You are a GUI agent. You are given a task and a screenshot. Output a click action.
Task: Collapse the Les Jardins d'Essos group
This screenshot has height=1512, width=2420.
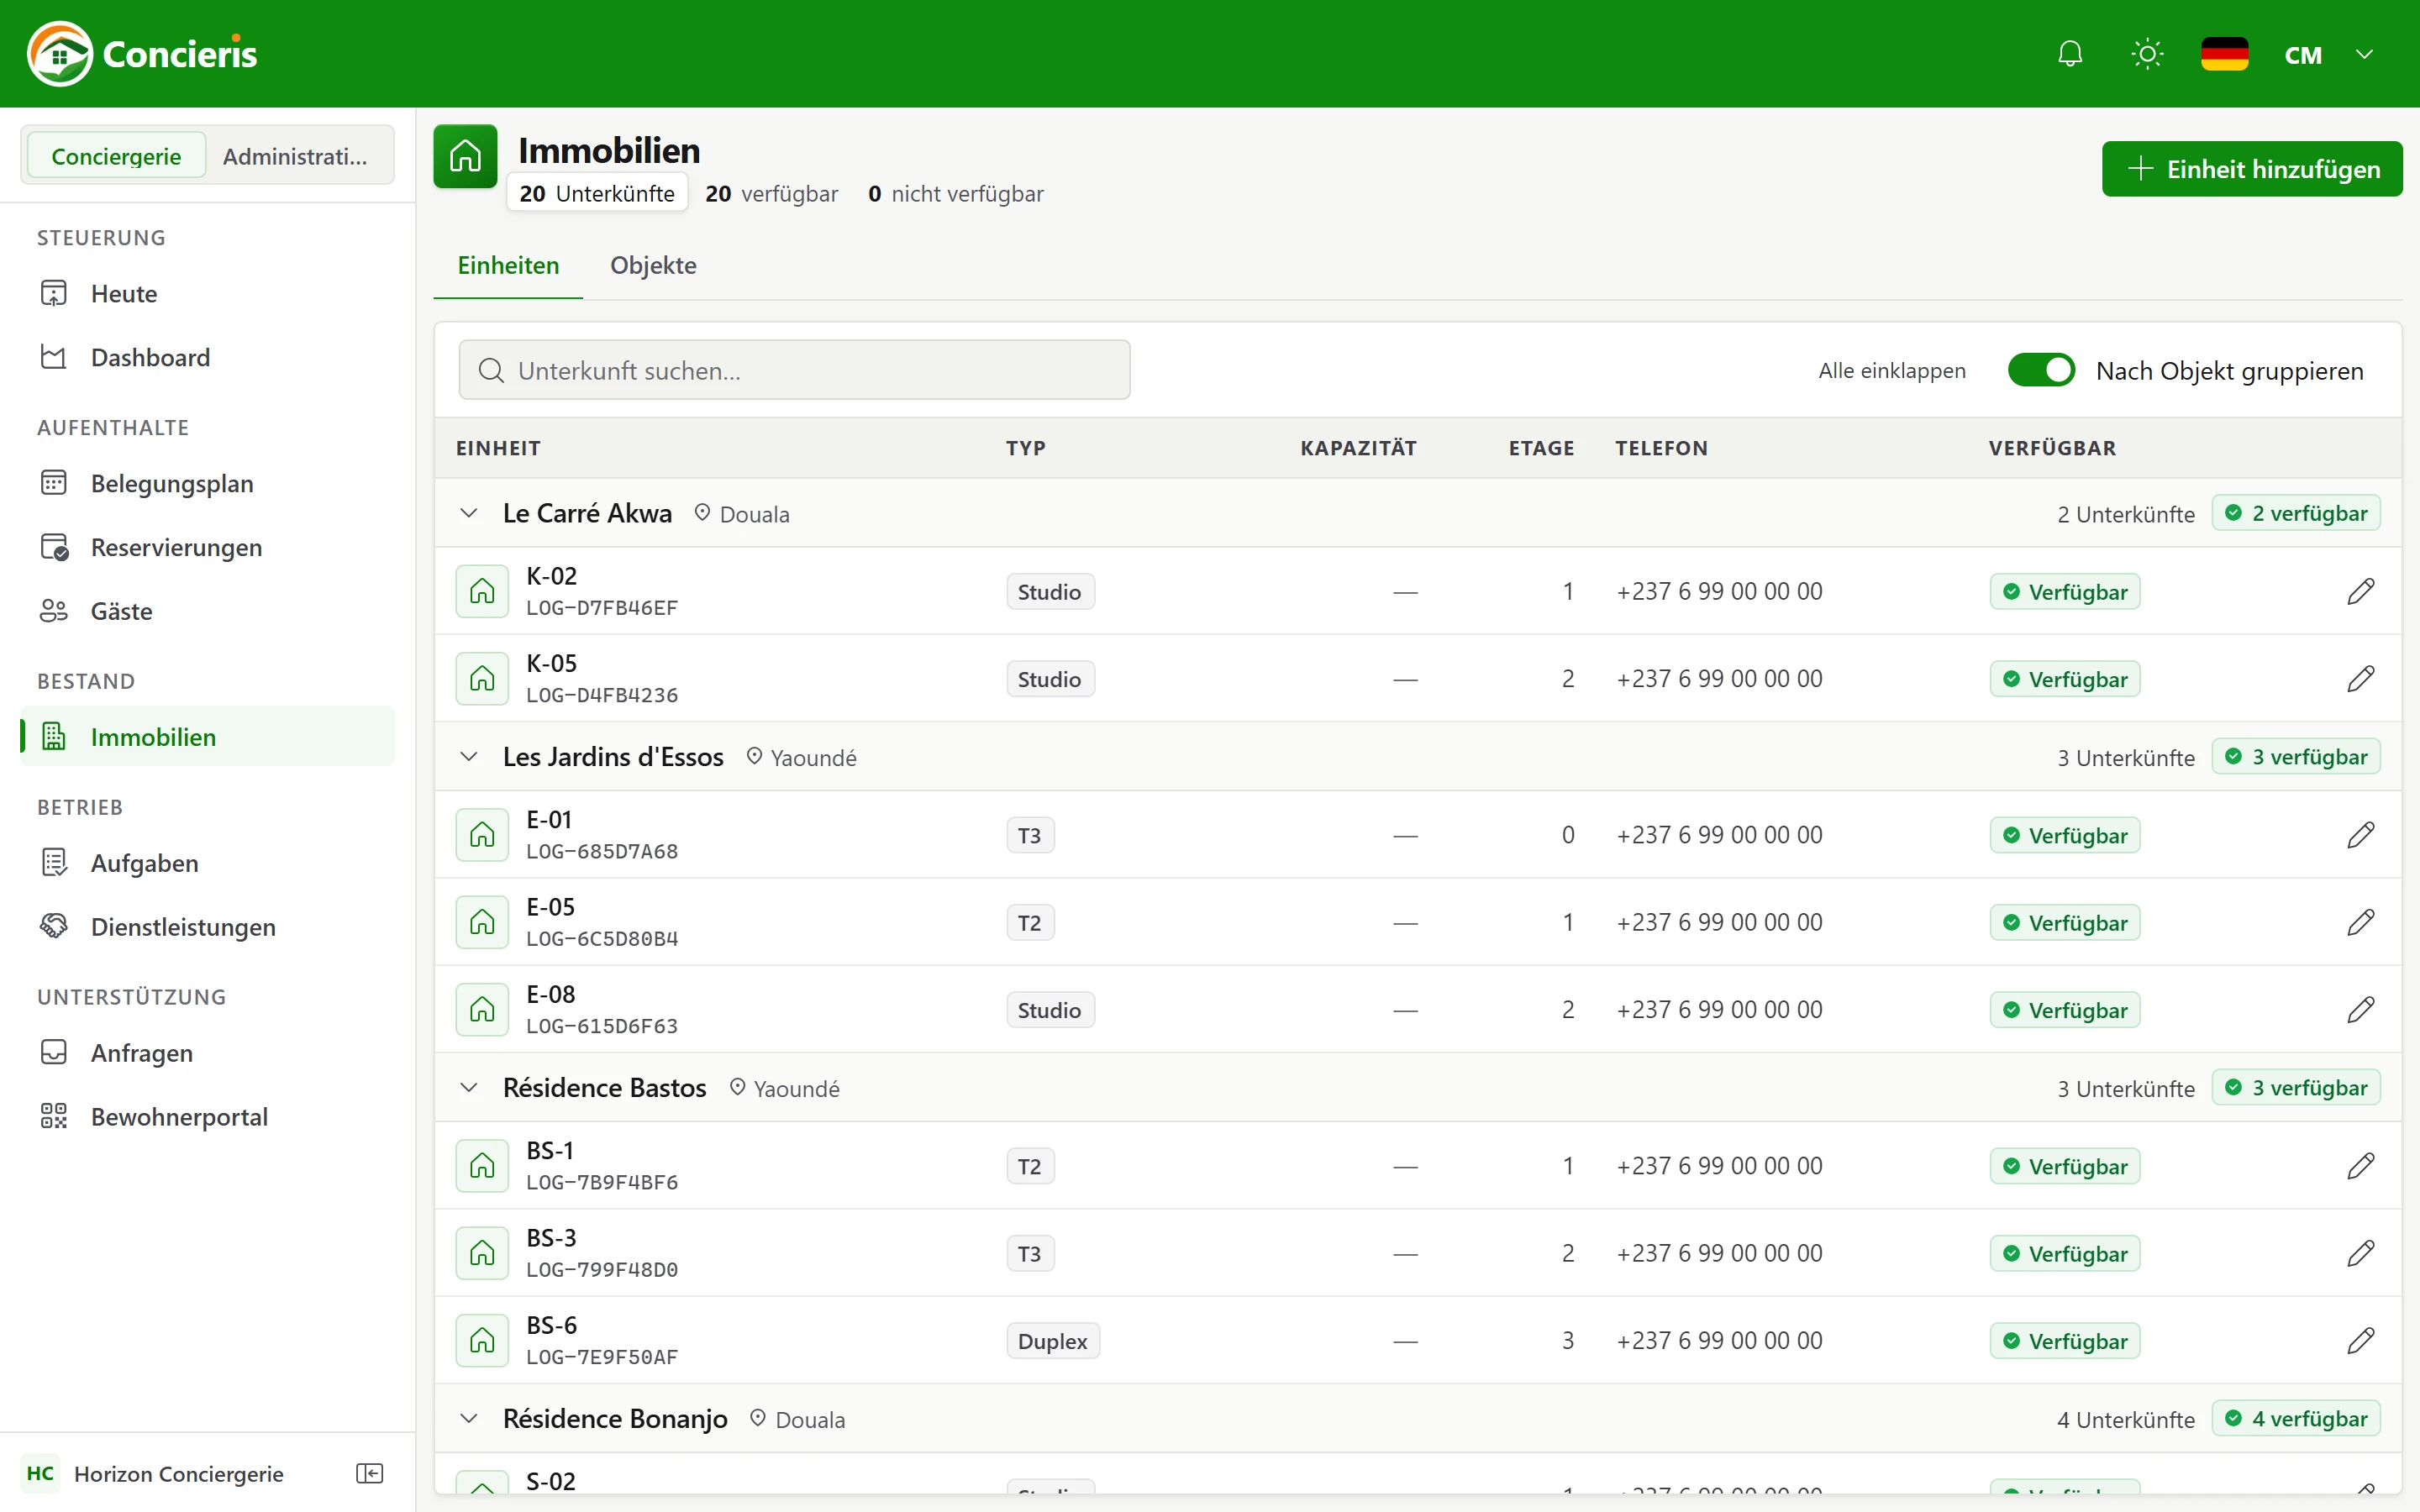coord(468,756)
